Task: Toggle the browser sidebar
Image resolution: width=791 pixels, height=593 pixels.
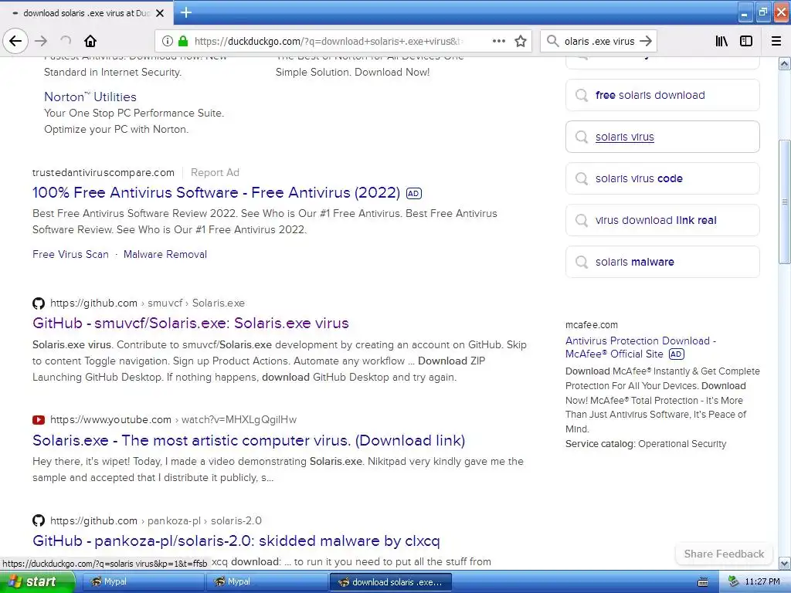Action: [x=746, y=41]
